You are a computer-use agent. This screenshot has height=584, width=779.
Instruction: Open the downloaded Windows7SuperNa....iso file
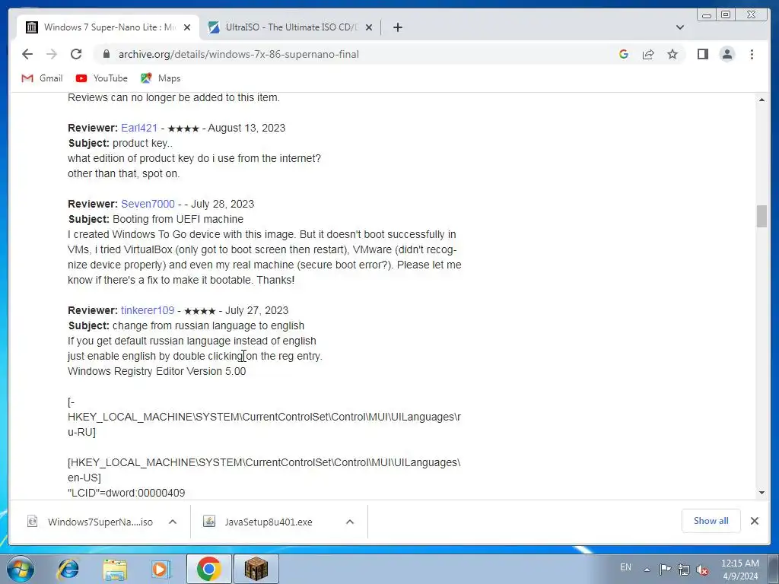point(90,522)
